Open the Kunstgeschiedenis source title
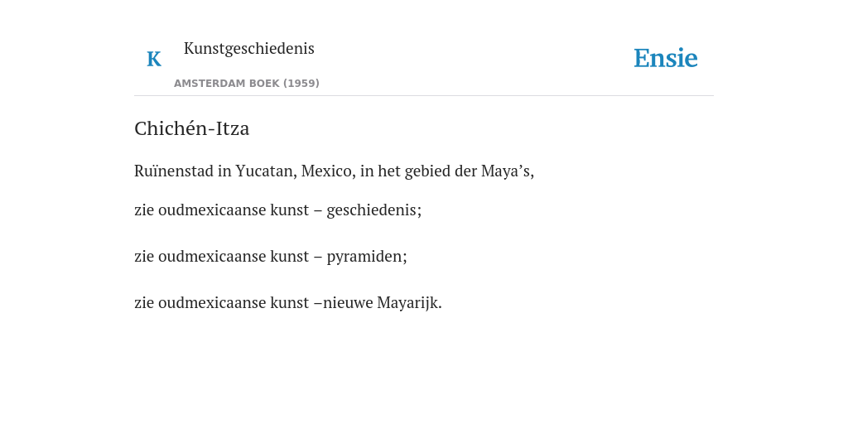The height and width of the screenshot is (424, 848). click(248, 48)
